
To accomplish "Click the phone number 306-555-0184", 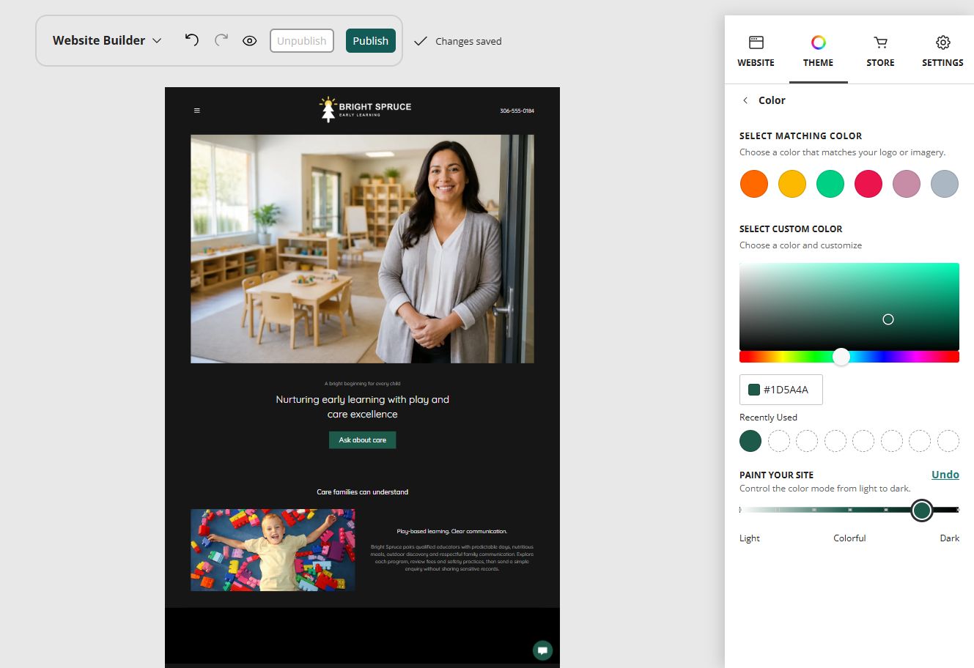I will (517, 111).
